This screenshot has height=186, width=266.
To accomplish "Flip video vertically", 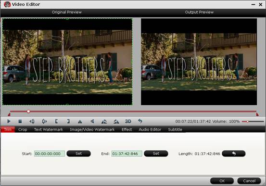I will 92,121.
